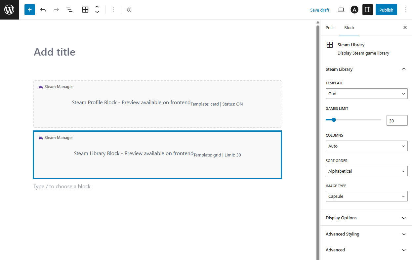The width and height of the screenshot is (412, 260).
Task: Undo the last change
Action: pos(43,10)
